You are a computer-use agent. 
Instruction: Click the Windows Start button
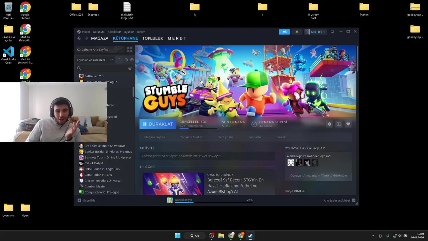coord(178,236)
